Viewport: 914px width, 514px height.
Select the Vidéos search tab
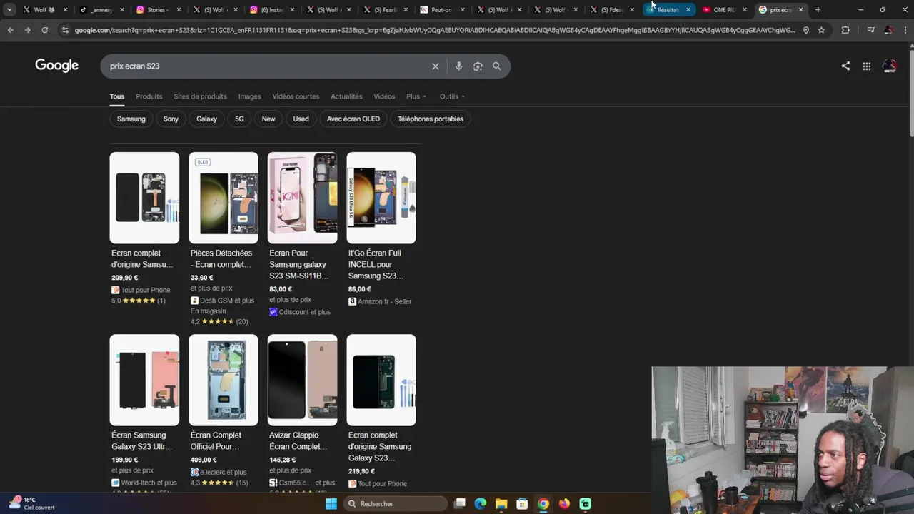tap(384, 96)
